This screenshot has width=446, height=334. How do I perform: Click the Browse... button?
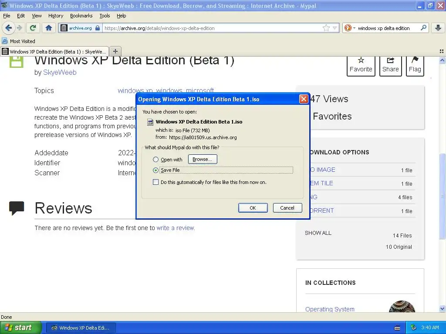coord(202,159)
